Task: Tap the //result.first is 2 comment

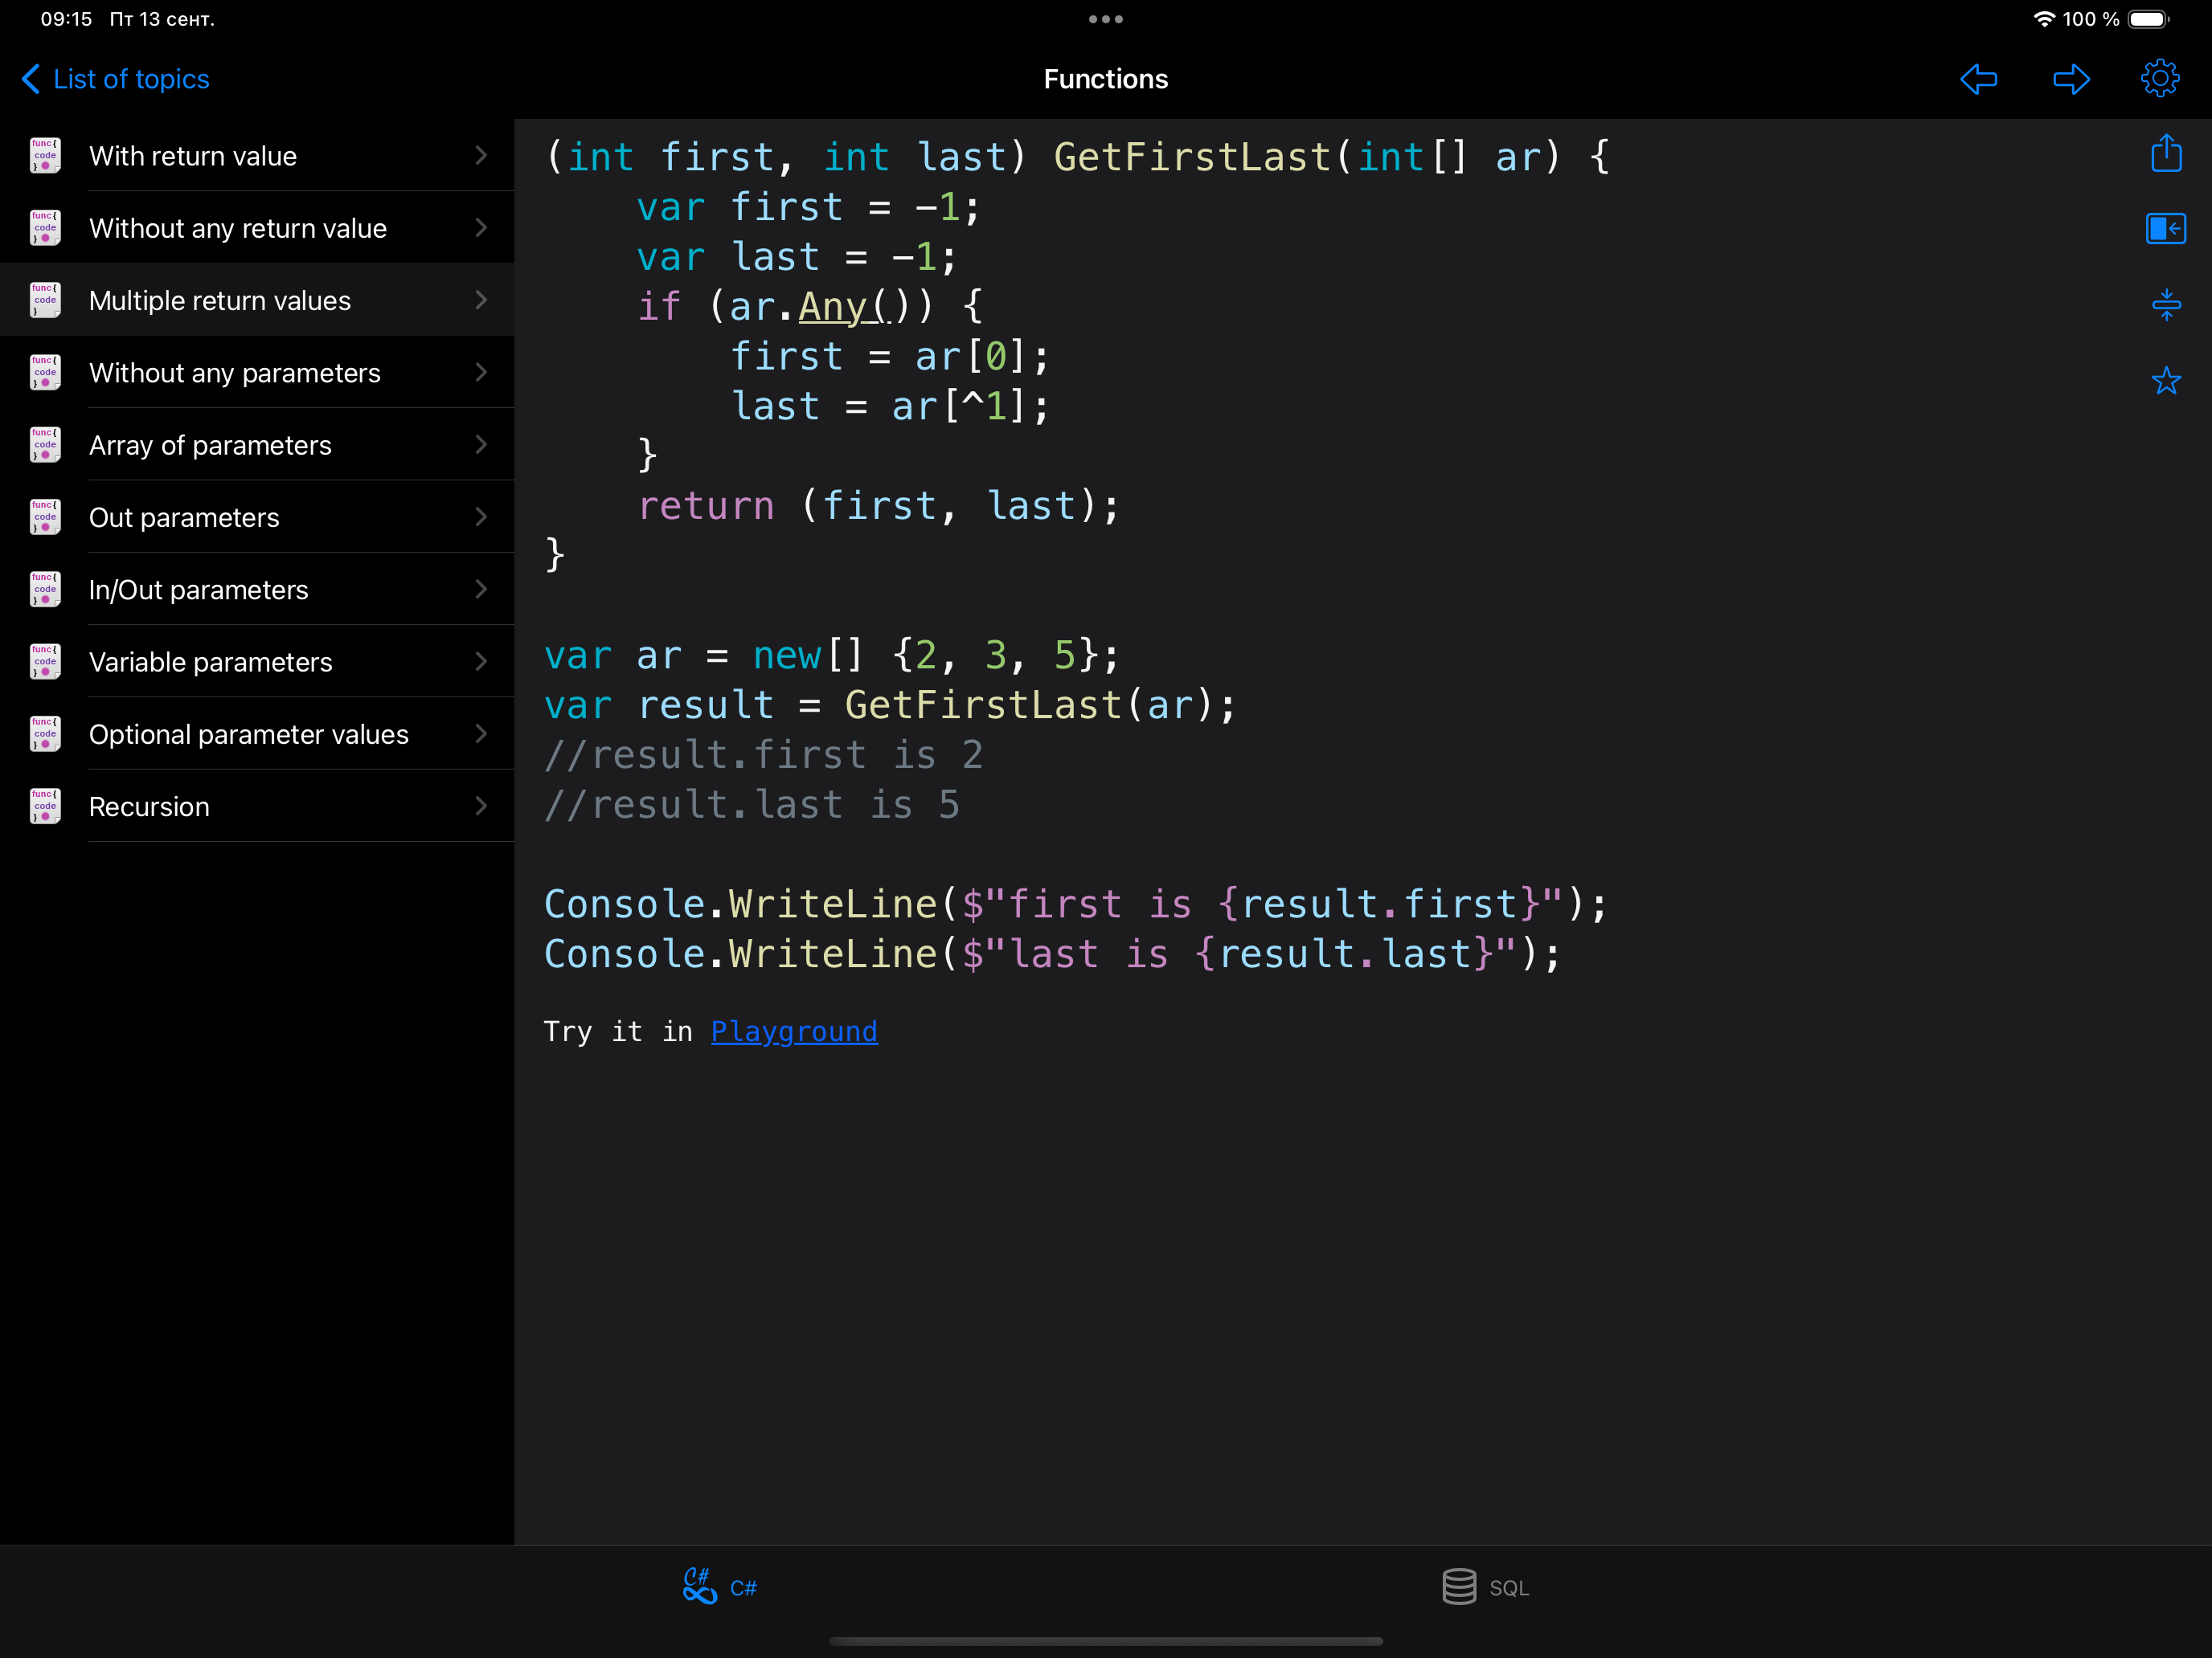Action: [x=764, y=754]
